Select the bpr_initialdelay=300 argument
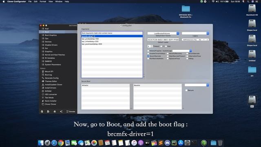This screenshot has width=261, height=147. point(112,41)
